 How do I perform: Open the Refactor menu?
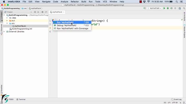(x=75, y=2)
